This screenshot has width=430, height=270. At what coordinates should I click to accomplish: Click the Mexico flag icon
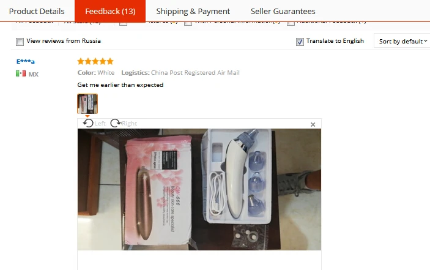tap(21, 74)
